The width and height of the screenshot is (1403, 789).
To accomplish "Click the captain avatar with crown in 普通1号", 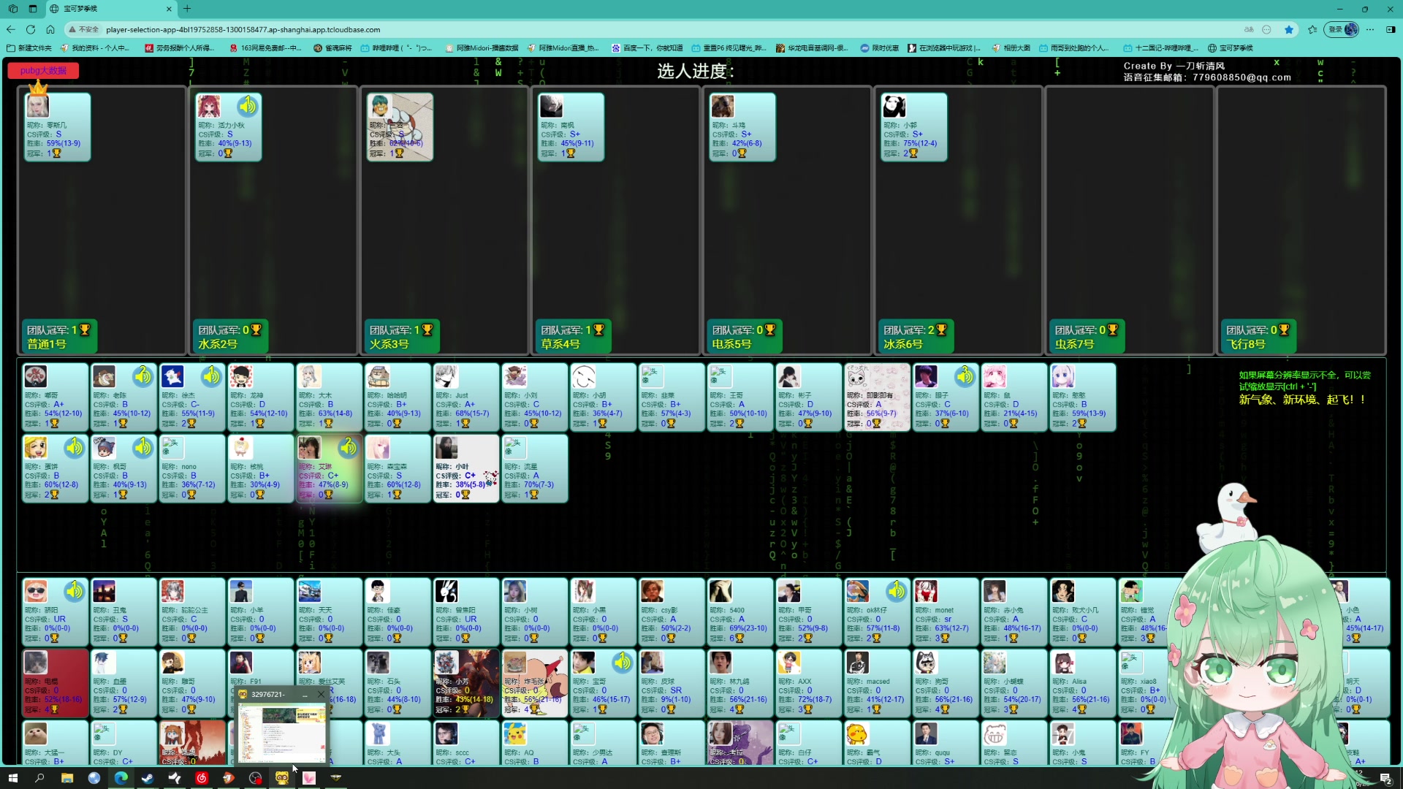I will click(38, 107).
